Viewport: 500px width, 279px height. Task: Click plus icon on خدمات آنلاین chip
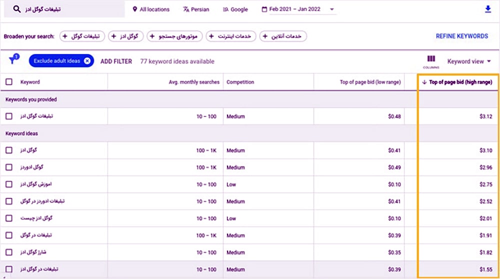[265, 36]
